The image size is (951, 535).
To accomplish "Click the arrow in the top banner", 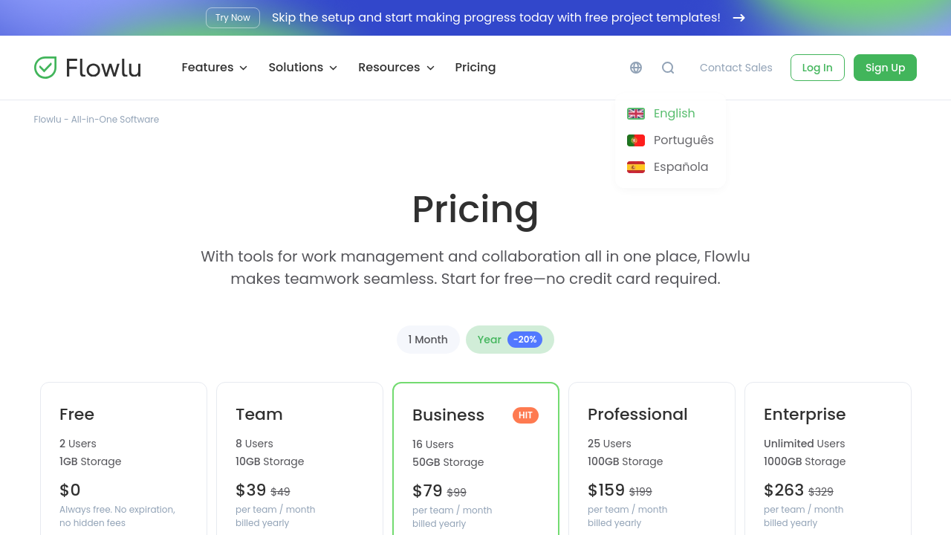I will click(739, 18).
